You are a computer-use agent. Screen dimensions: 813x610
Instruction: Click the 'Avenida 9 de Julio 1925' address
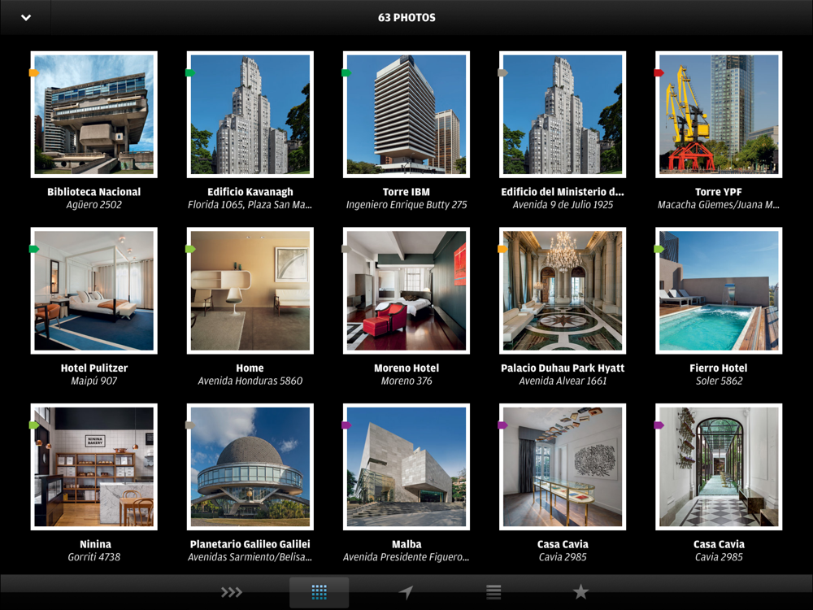tap(563, 205)
